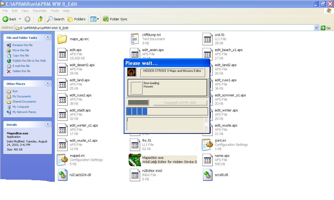The image size is (334, 200).
Task: Open the Run folder link
Action: pyautogui.click(x=15, y=91)
